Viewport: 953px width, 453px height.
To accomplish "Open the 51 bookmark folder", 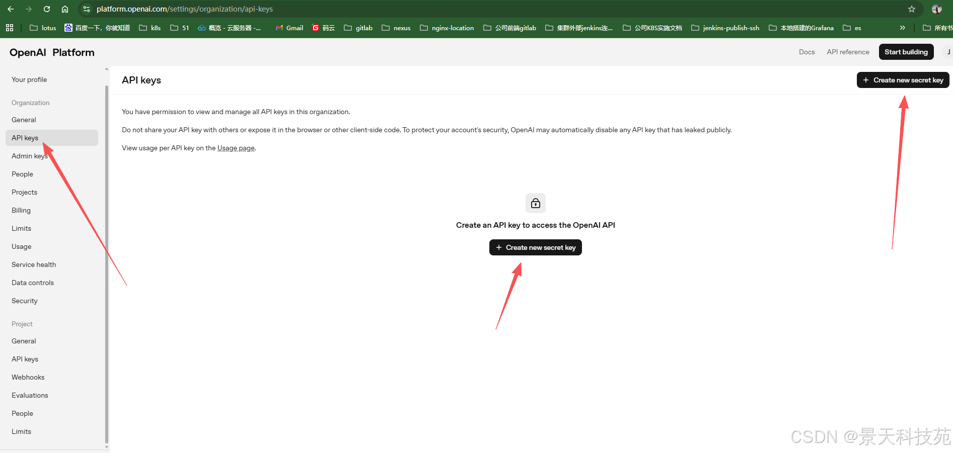I will pyautogui.click(x=180, y=28).
